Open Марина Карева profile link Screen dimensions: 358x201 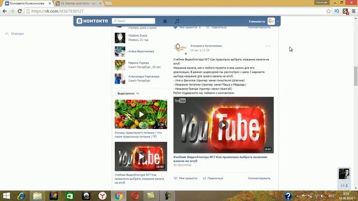click(x=139, y=63)
